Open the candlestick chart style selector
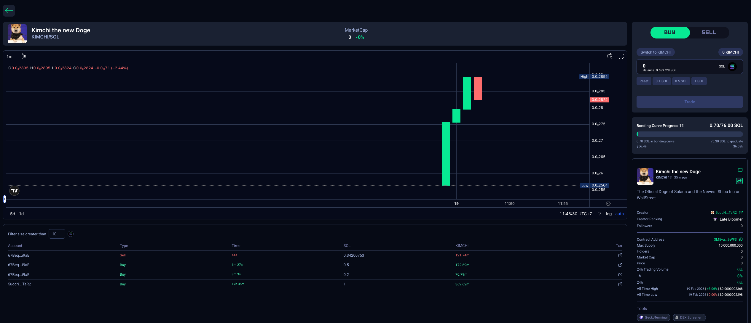Screen dimensions: 751x323 click(x=24, y=56)
